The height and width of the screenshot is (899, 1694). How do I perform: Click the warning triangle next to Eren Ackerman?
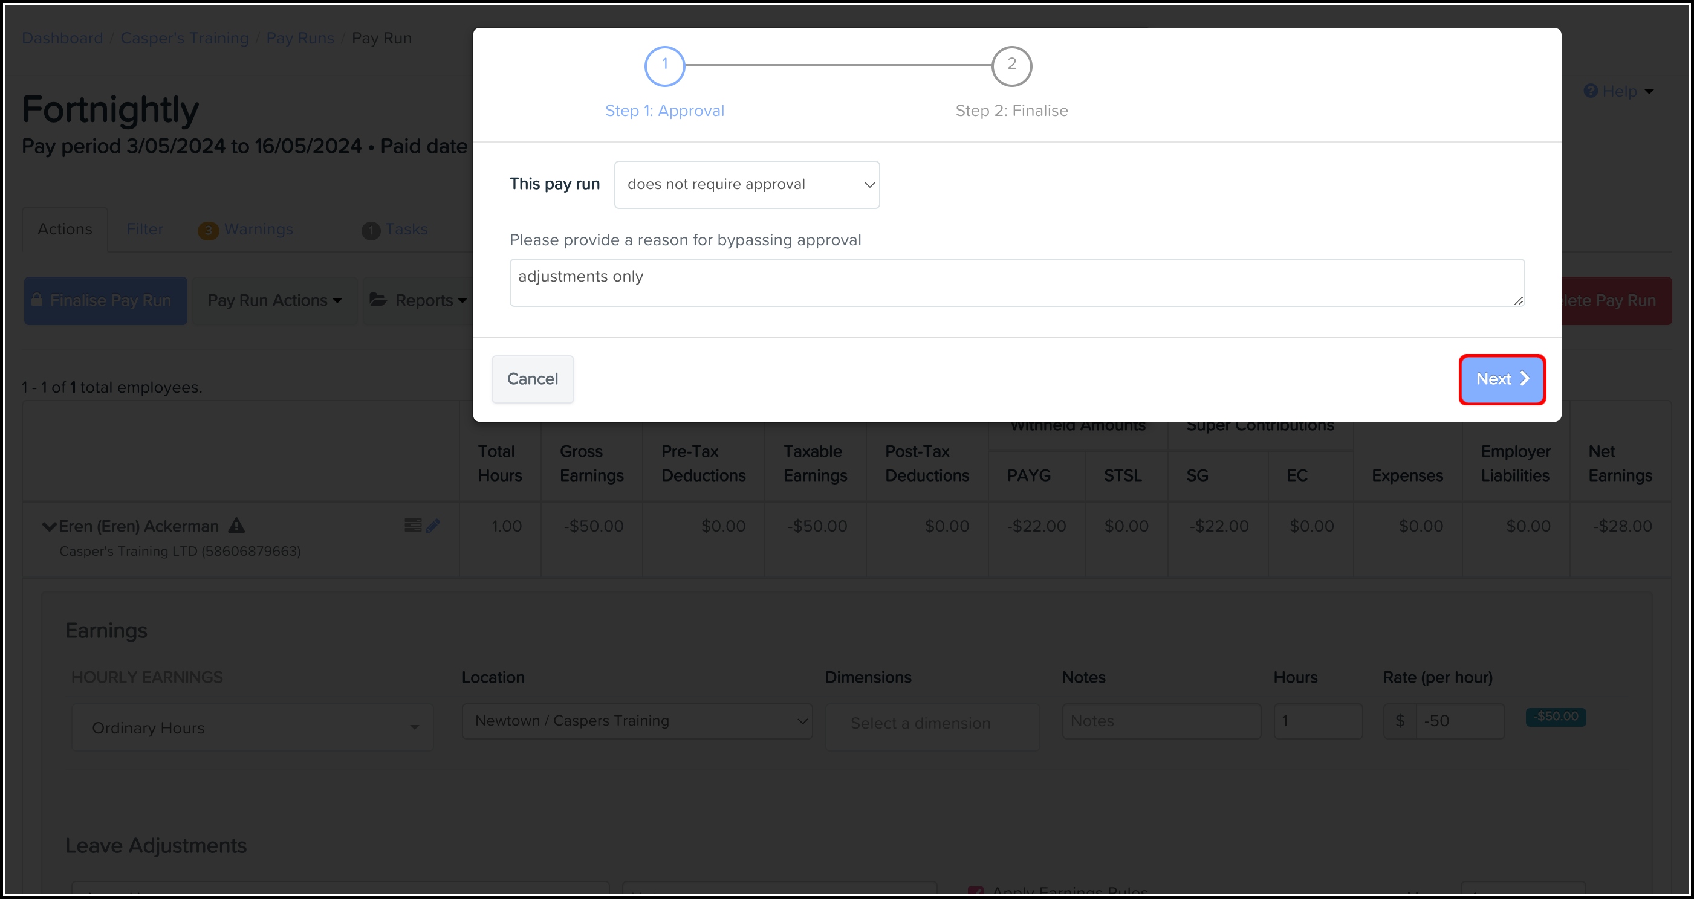pos(237,526)
